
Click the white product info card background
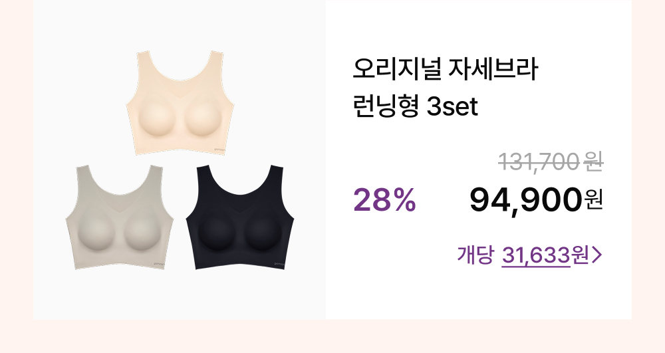coord(478,293)
